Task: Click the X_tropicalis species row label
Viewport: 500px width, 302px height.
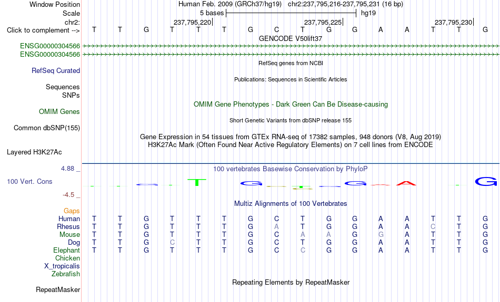Action: pos(62,266)
